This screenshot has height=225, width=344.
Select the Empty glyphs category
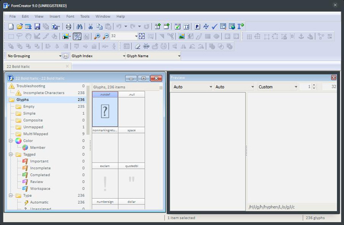29,106
